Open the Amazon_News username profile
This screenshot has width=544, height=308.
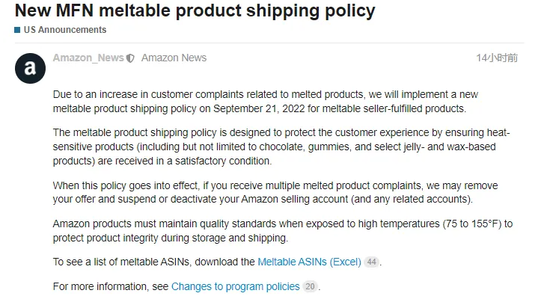[88, 58]
